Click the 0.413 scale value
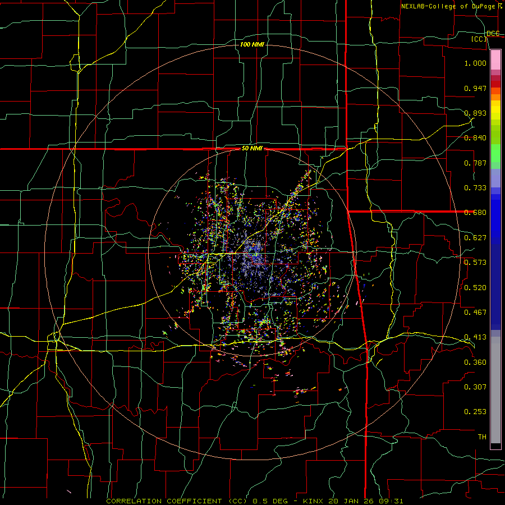The height and width of the screenshot is (505, 505). pyautogui.click(x=475, y=337)
